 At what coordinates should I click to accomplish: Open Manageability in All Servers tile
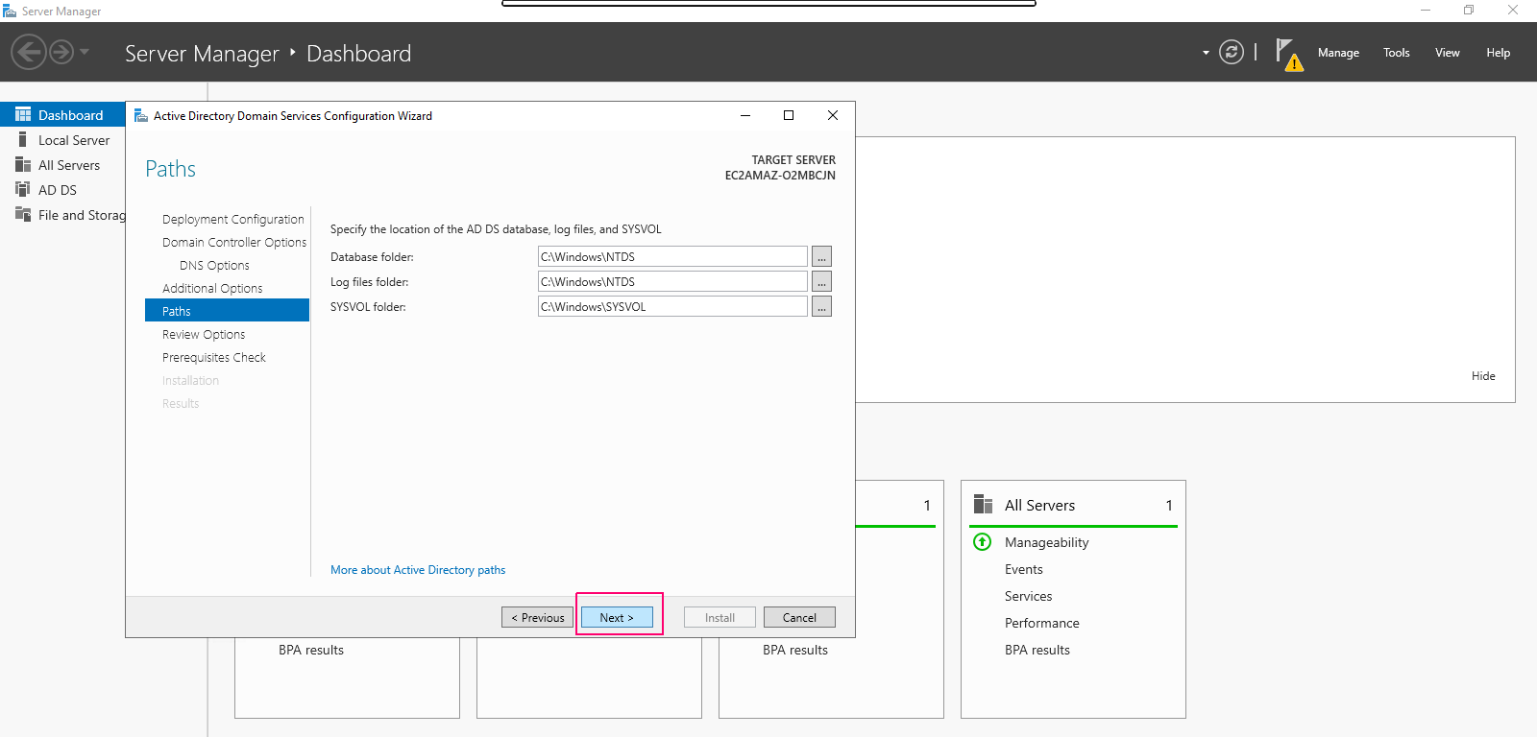(x=1046, y=542)
